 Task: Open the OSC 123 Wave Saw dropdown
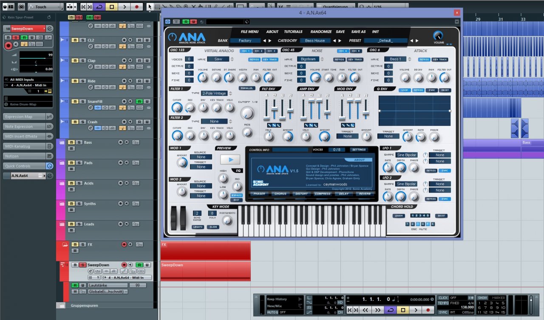tap(218, 59)
